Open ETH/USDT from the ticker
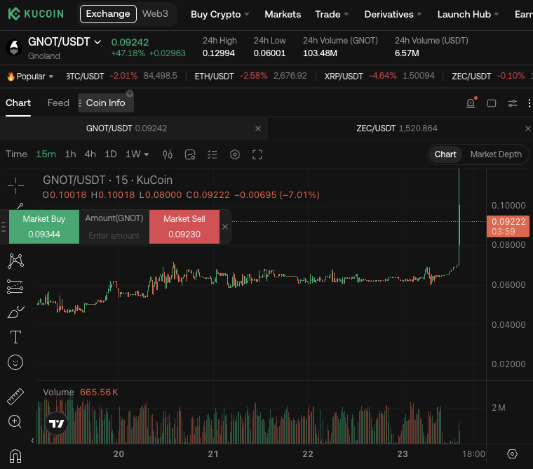Viewport: 533px width, 469px height. coord(250,76)
